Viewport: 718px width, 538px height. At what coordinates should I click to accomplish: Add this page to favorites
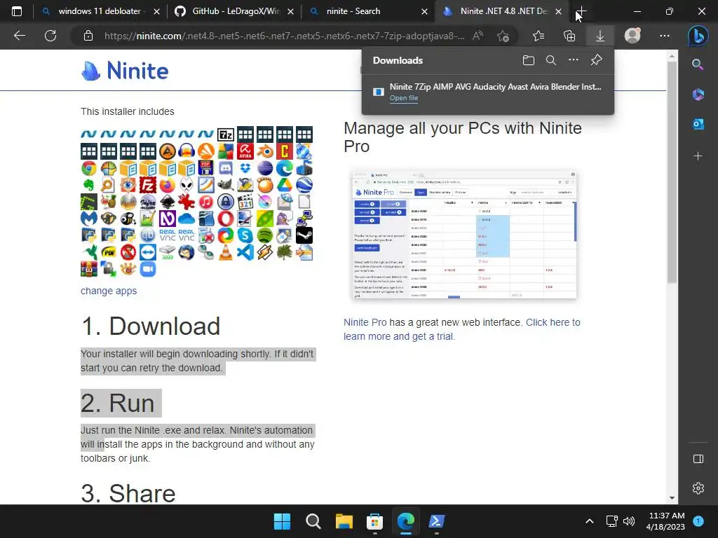coord(503,36)
